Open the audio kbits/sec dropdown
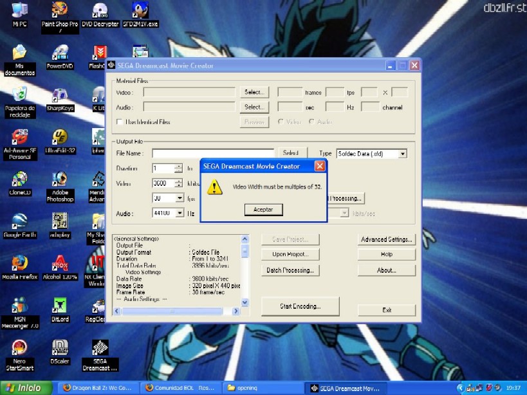Viewport: 527px width, 395px height. click(x=344, y=213)
